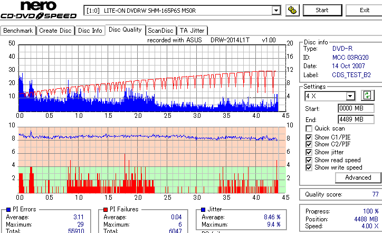Click the recorded with ASUS DRW-2014L1T text
Screen dimensions: 382x233
pos(212,40)
